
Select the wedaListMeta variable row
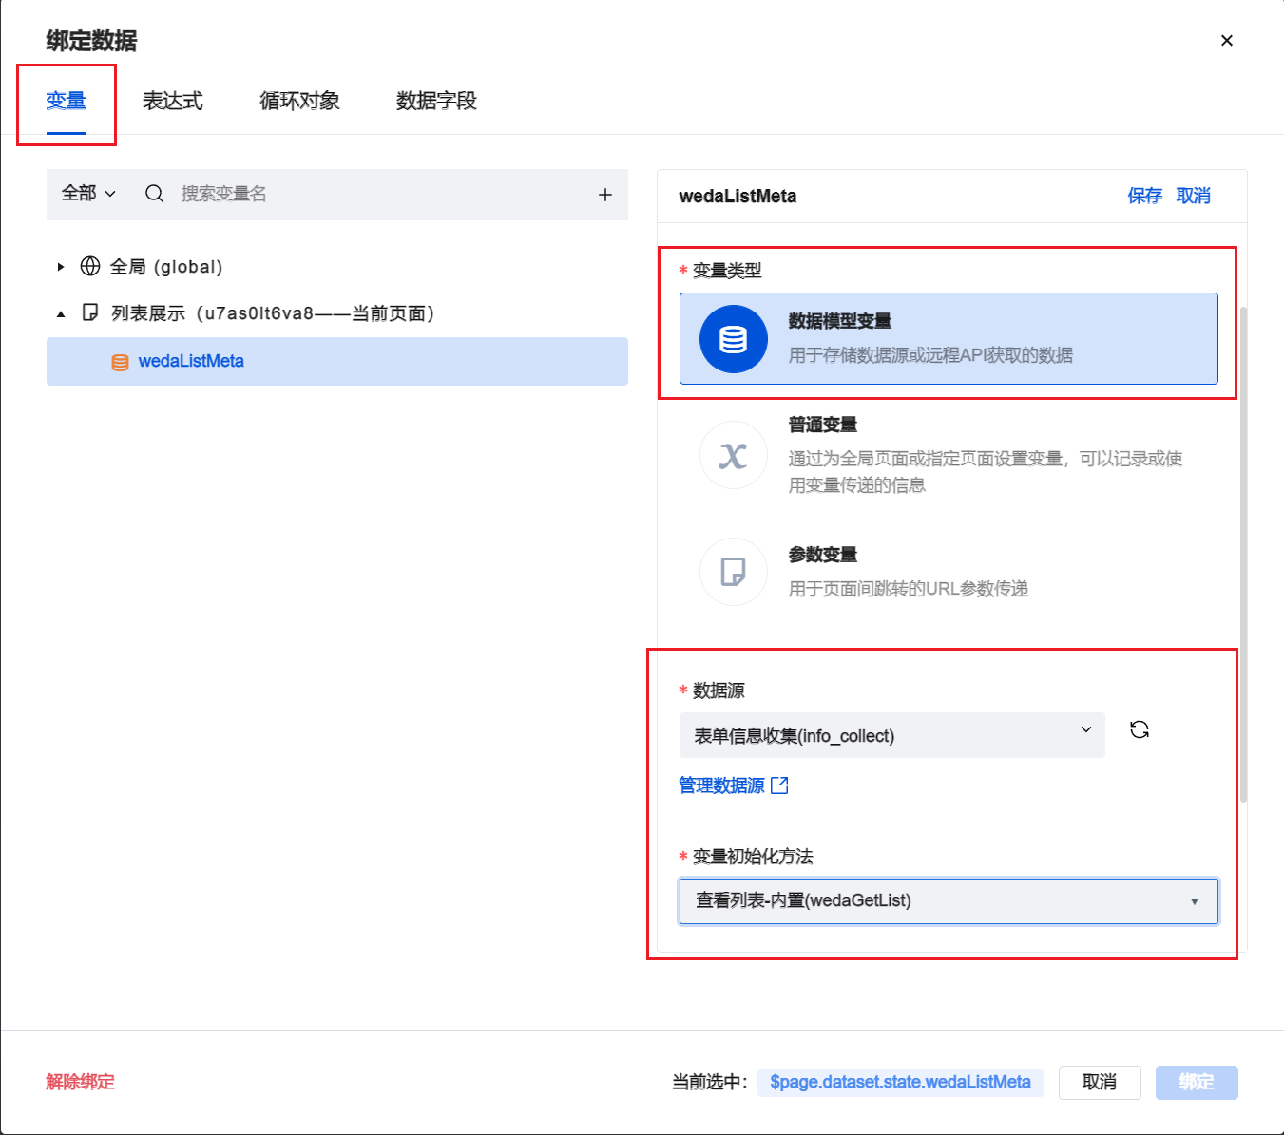pyautogui.click(x=337, y=361)
